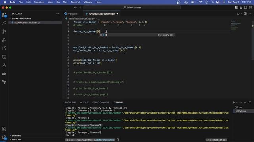
Task: Split the editor right
Action: (x=245, y=14)
